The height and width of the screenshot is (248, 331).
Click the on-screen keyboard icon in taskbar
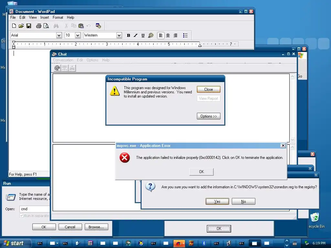coord(295,243)
